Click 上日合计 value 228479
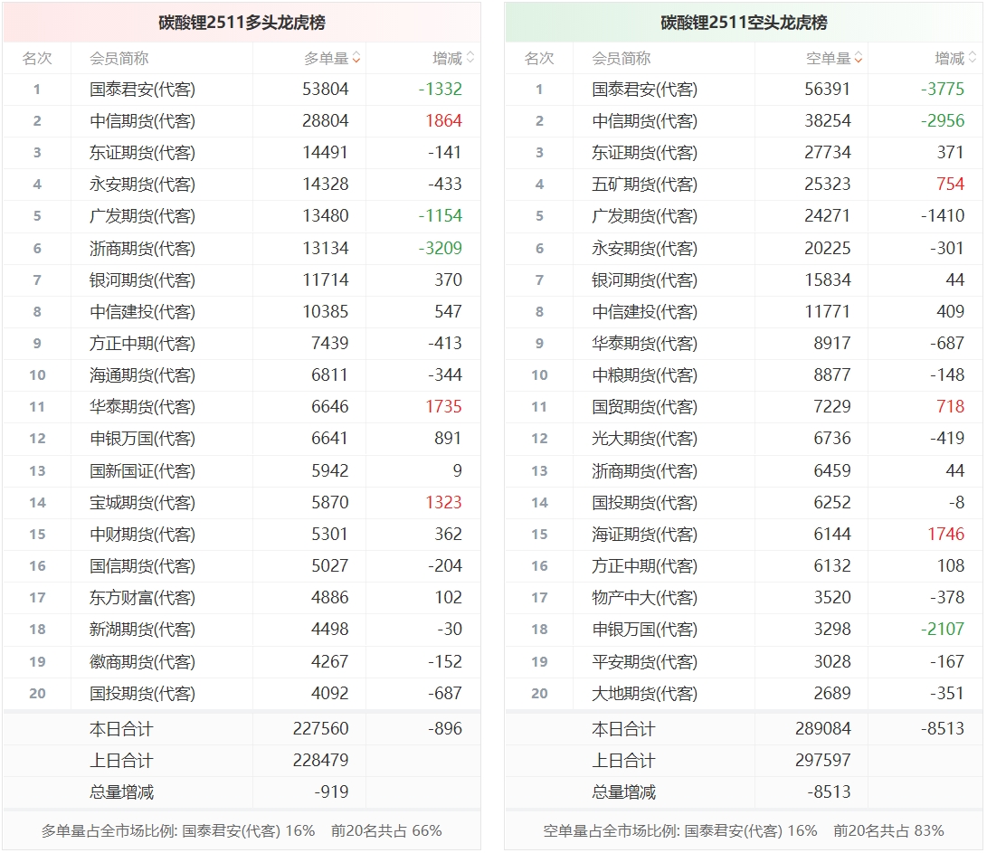 [321, 761]
